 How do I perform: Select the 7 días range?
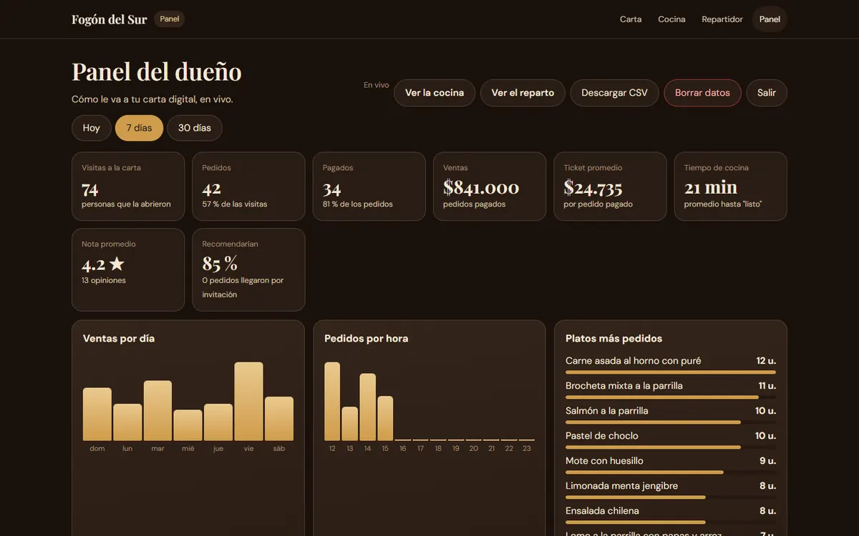click(x=139, y=128)
